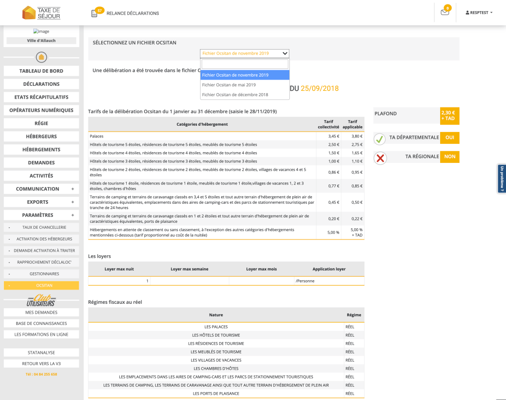Click the orange home icon in sidebar
This screenshot has width=506, height=400.
pyautogui.click(x=41, y=57)
